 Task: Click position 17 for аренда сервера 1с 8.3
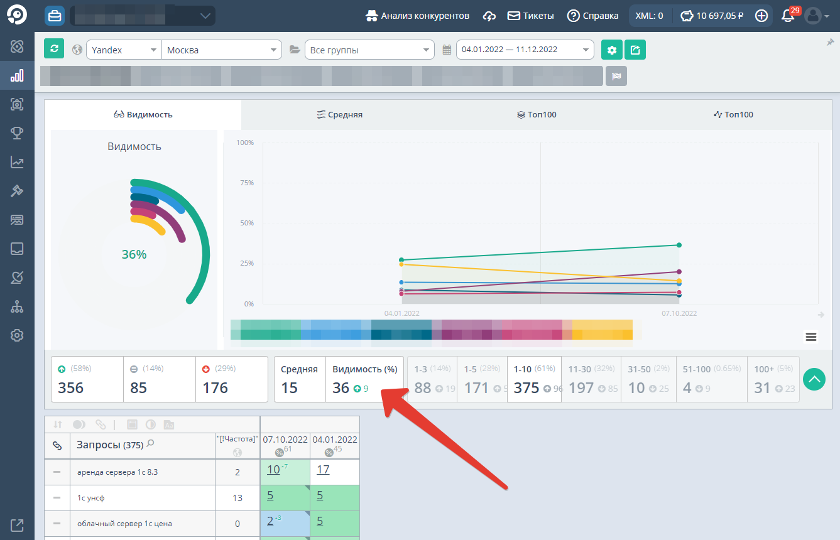(323, 469)
